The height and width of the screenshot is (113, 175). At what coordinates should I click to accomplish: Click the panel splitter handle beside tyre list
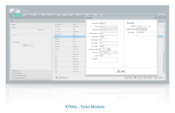click(53, 52)
